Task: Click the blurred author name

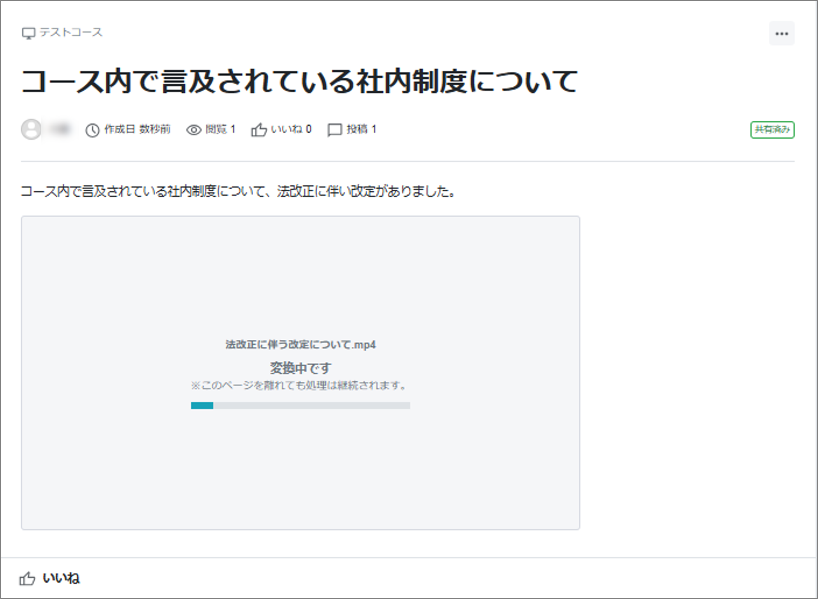Action: (x=60, y=129)
